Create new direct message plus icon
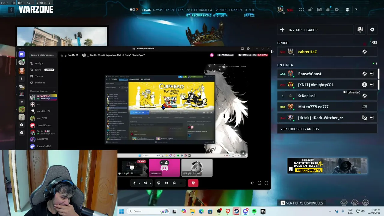Screen dimensions: 384x216 click(x=54, y=91)
